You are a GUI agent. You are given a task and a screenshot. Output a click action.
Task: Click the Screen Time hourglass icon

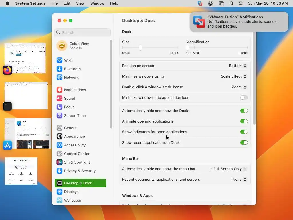click(60, 116)
